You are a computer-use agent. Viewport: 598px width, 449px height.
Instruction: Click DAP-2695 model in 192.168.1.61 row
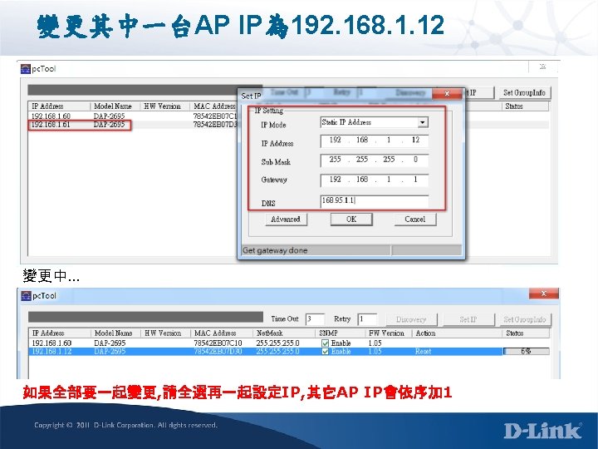tap(110, 125)
